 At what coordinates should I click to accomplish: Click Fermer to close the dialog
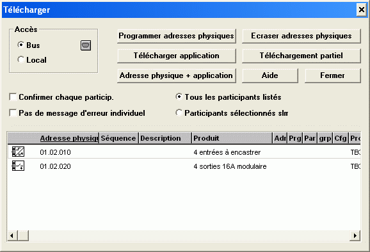coord(333,75)
